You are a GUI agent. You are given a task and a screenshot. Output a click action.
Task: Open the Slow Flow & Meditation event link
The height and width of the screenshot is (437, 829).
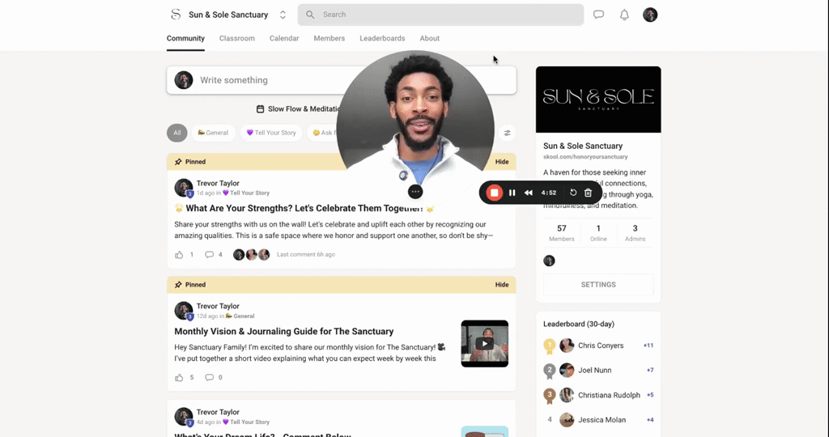point(304,109)
